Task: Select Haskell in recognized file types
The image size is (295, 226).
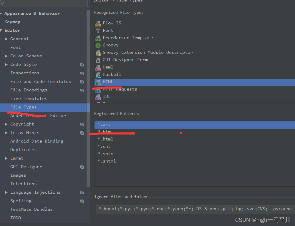Action: (195, 75)
